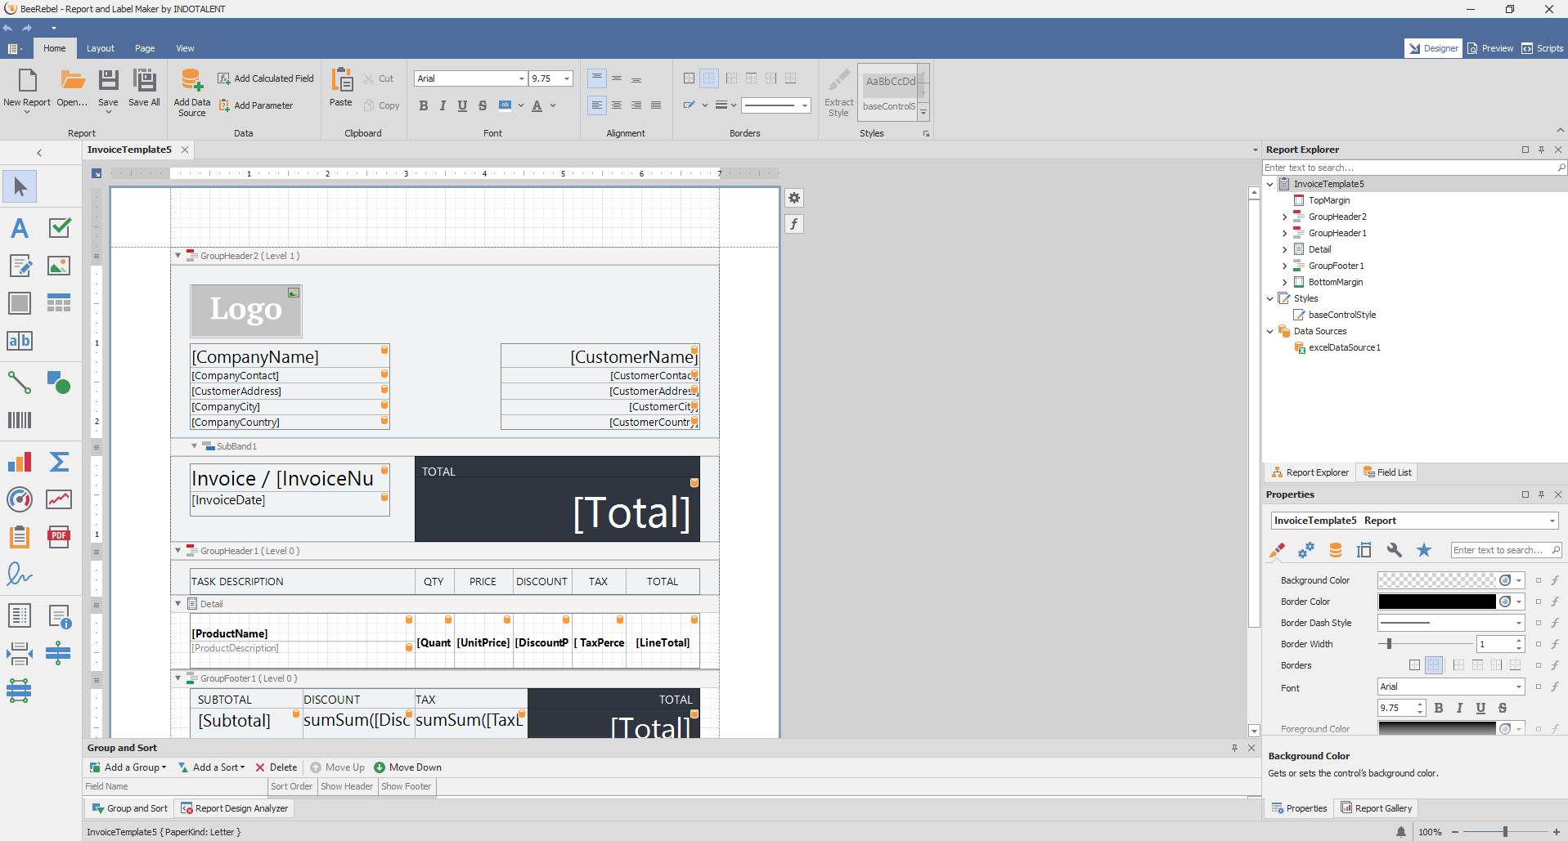Switch to the Field List tab
The width and height of the screenshot is (1568, 841).
click(1387, 472)
